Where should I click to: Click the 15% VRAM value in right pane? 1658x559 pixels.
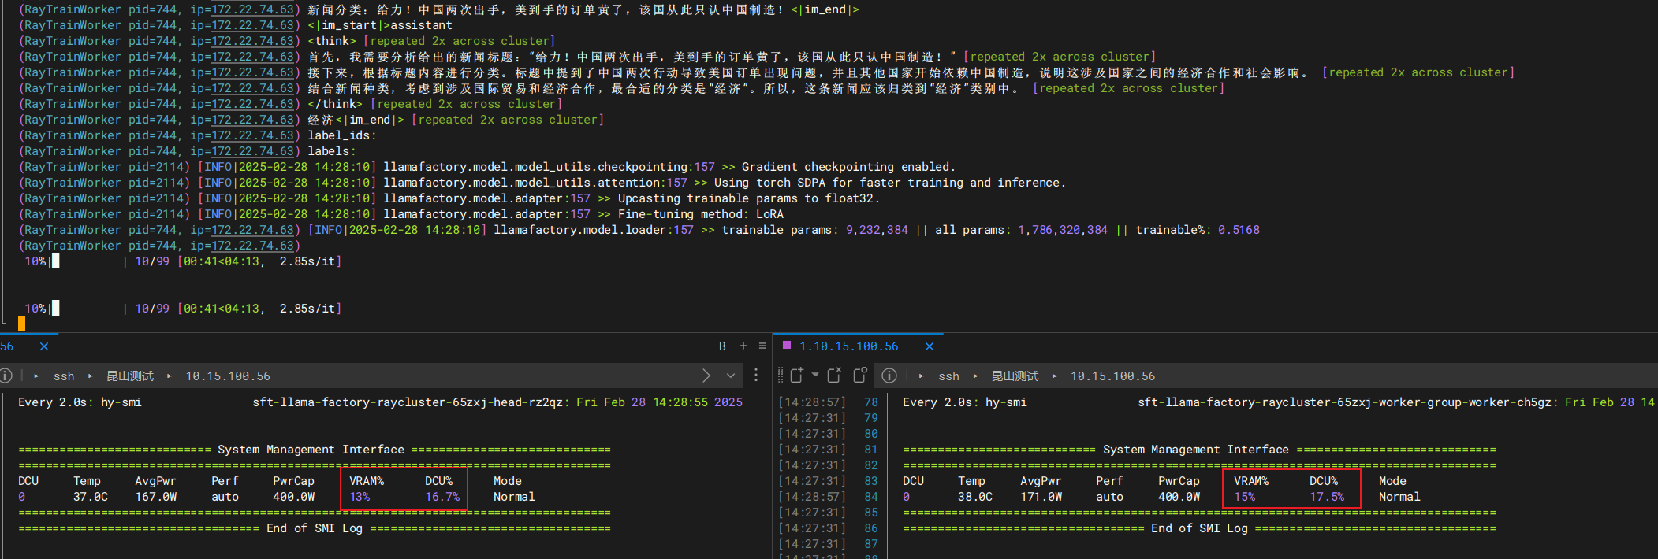pos(1244,497)
